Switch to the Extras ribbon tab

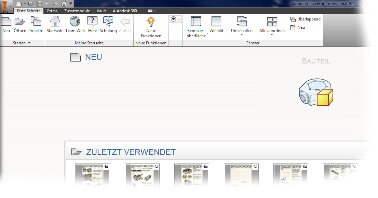52,11
